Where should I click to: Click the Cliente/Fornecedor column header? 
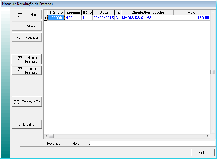coord(148,13)
